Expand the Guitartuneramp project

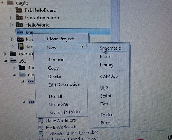11,18
